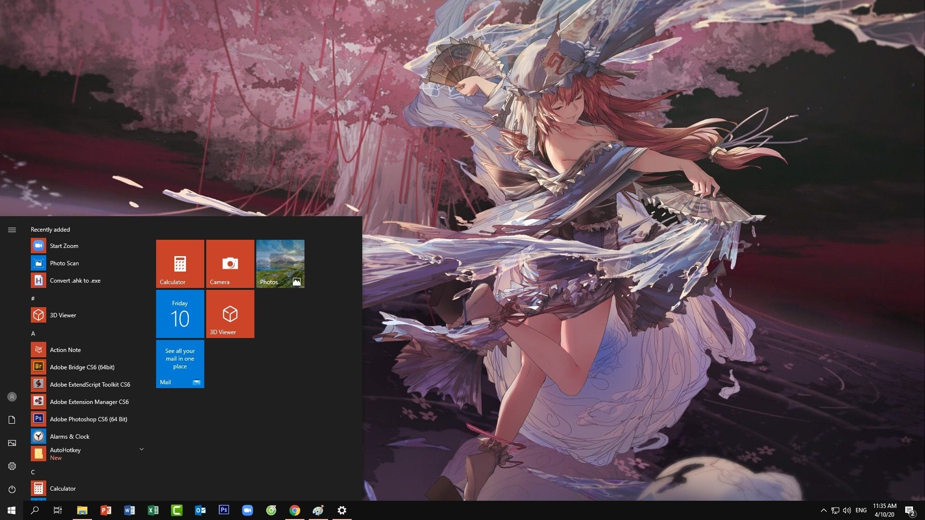Select the 3D Viewer tile
The width and height of the screenshot is (925, 520).
[x=230, y=313]
